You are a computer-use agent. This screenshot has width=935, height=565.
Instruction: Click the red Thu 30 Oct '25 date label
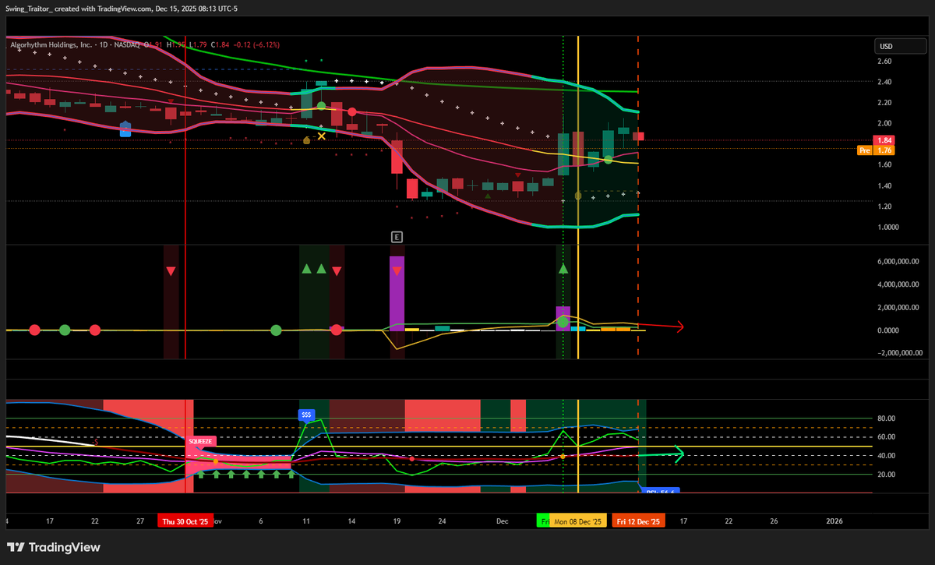185,521
